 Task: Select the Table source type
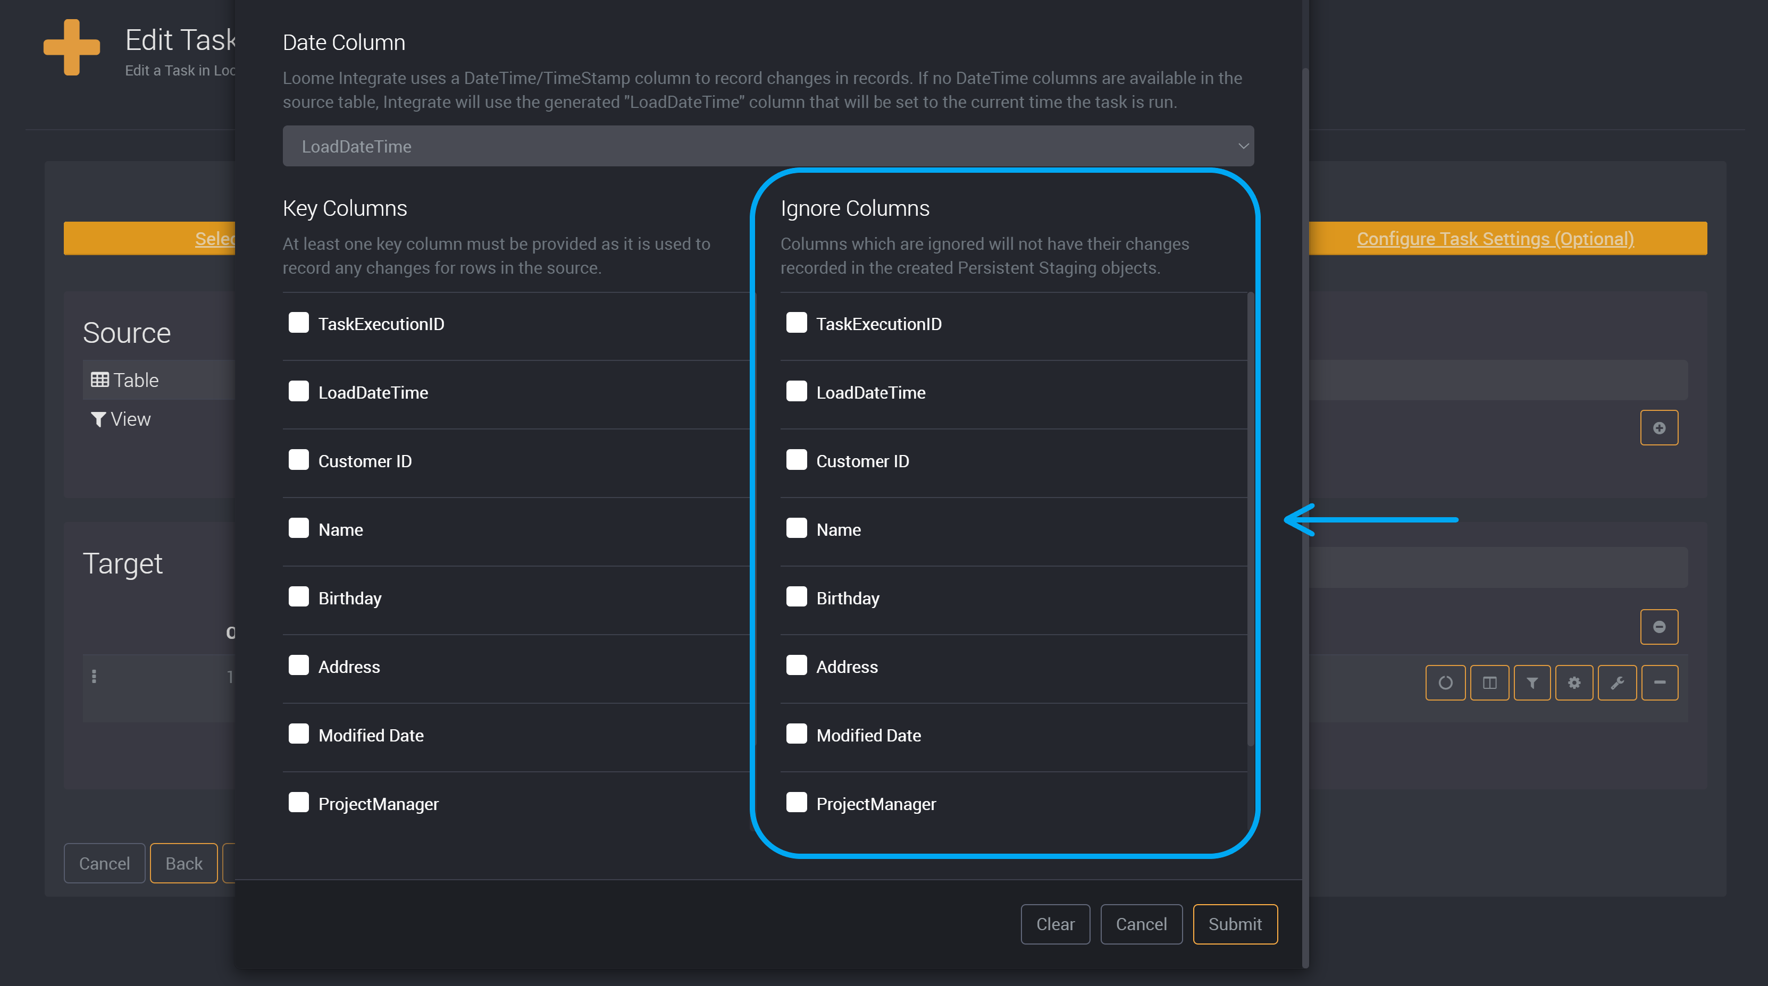[x=125, y=380]
